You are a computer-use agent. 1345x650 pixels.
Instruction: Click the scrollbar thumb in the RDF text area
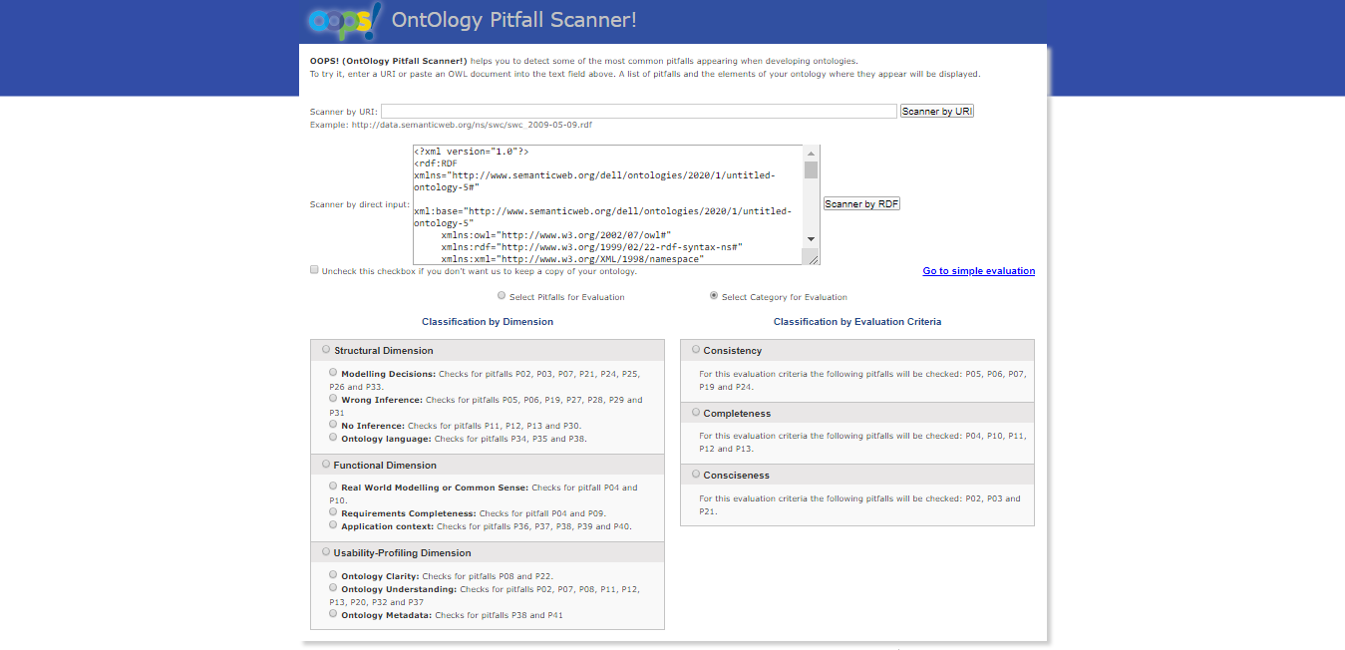(x=811, y=170)
